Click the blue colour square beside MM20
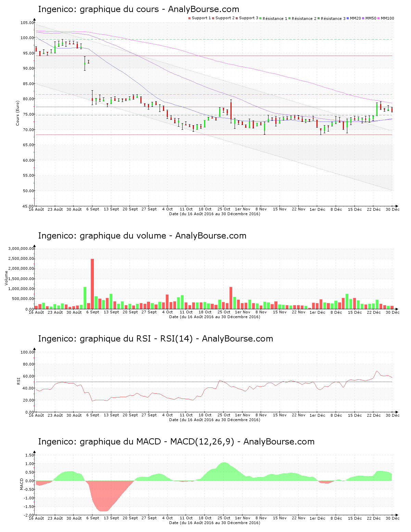Viewport: 411px width, 532px height. click(x=348, y=18)
